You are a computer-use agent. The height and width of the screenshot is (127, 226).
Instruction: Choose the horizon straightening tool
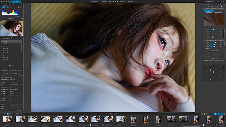click(x=121, y=1)
